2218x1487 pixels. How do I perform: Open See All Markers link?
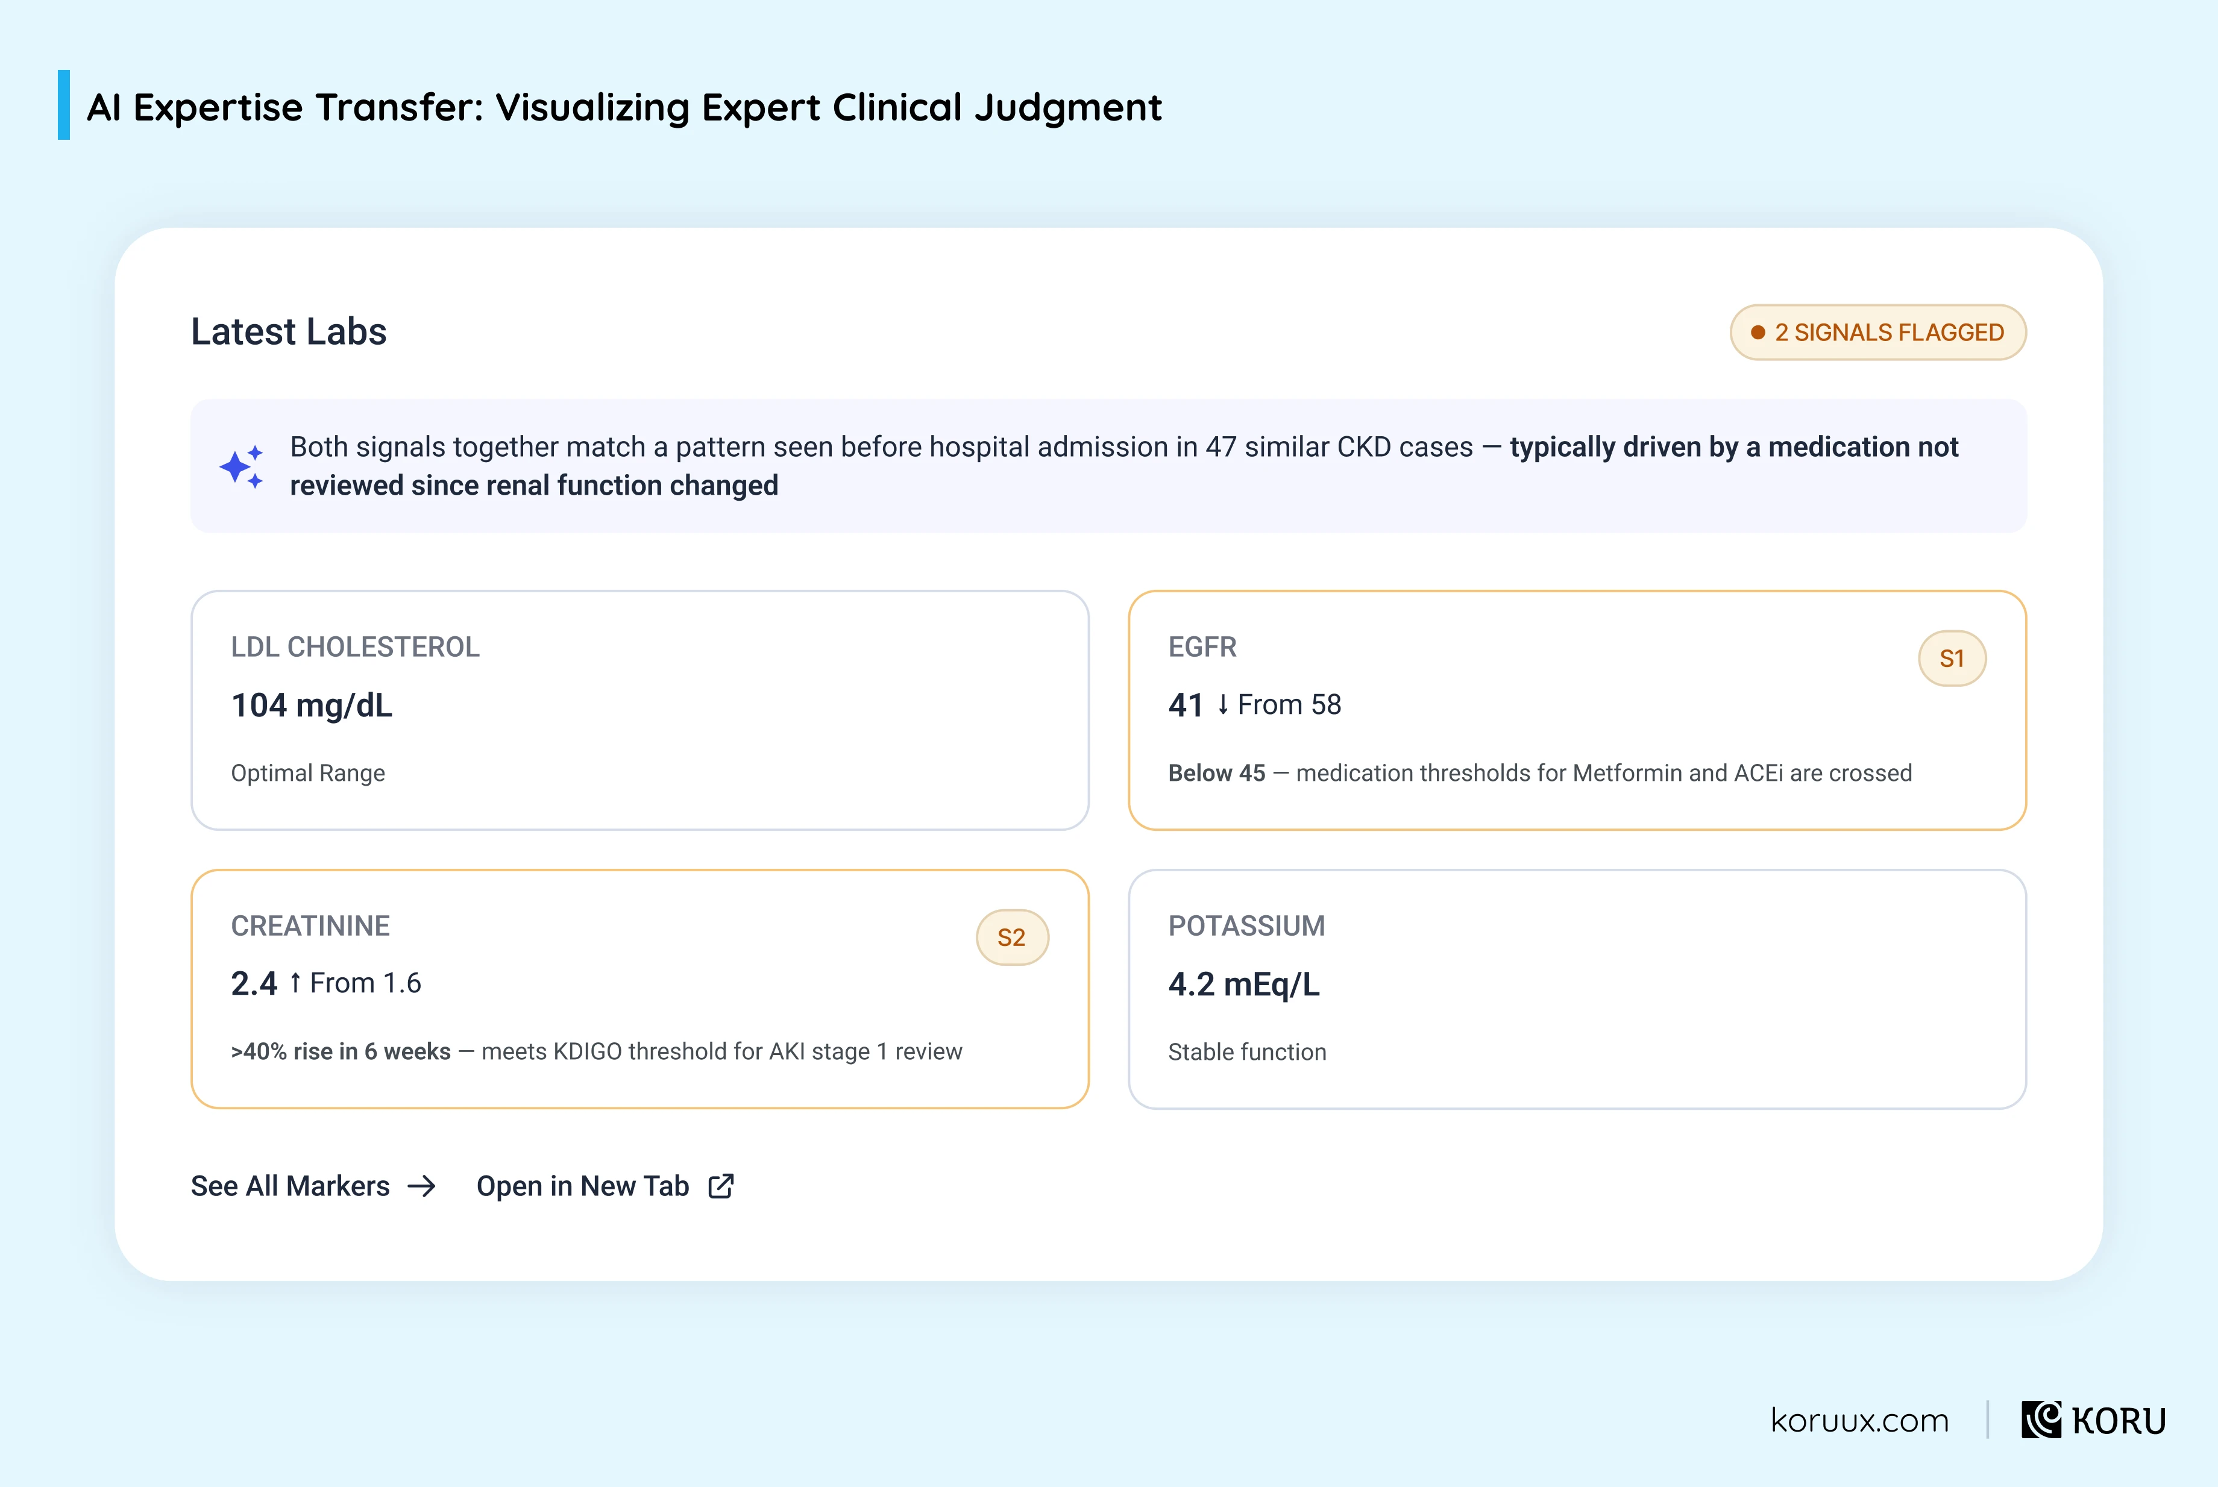click(x=313, y=1186)
